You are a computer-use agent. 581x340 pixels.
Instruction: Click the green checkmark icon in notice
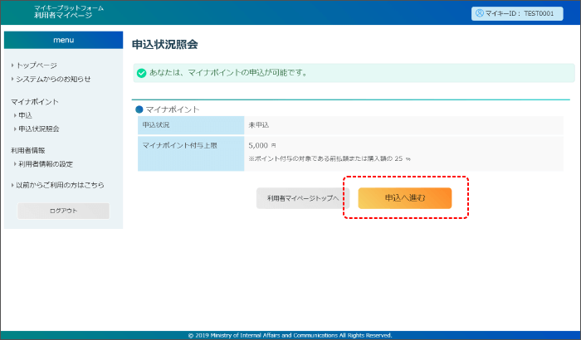142,73
